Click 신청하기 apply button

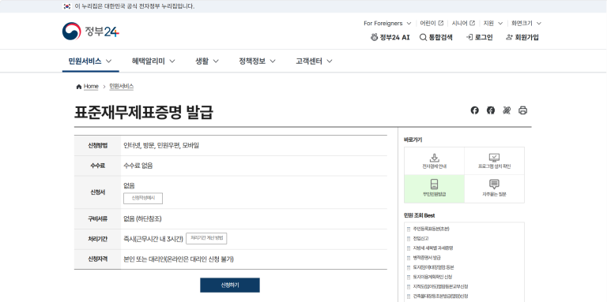pyautogui.click(x=230, y=285)
